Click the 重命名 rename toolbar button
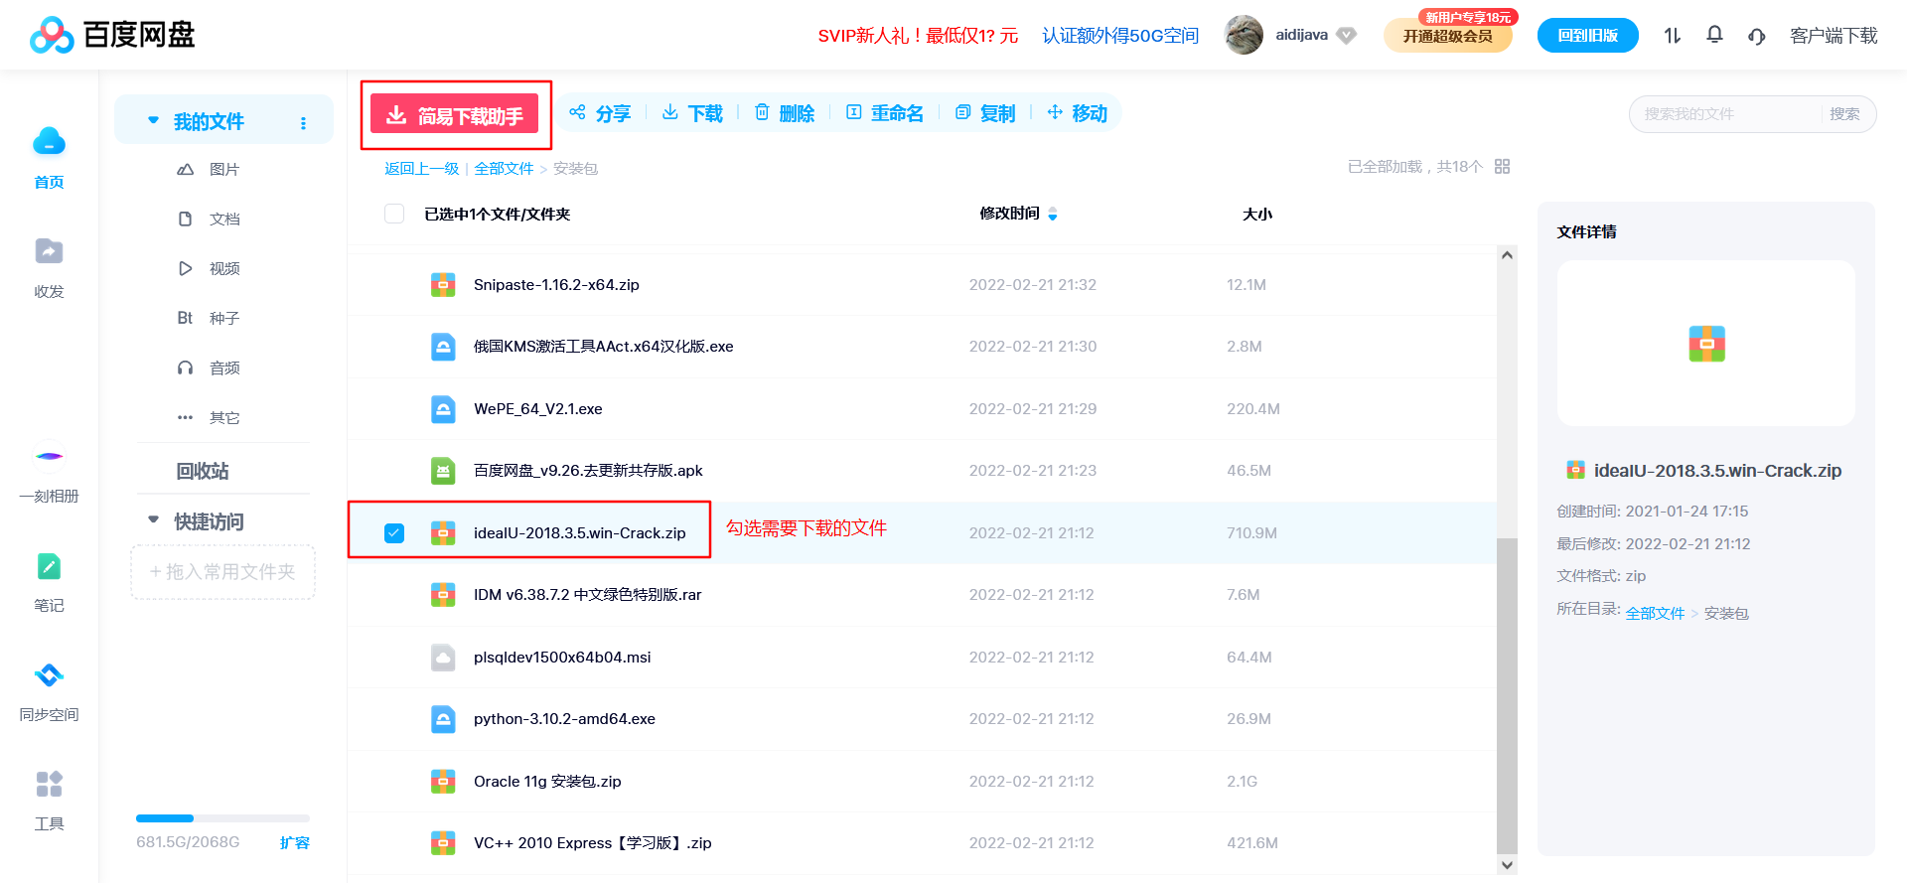The height and width of the screenshot is (883, 1907). click(x=884, y=113)
